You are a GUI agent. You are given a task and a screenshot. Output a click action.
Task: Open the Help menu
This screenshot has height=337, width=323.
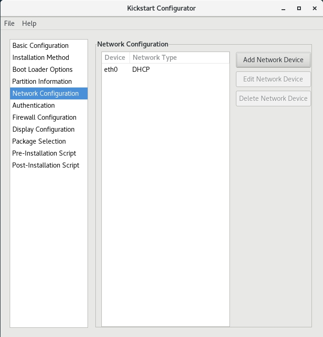pos(29,23)
